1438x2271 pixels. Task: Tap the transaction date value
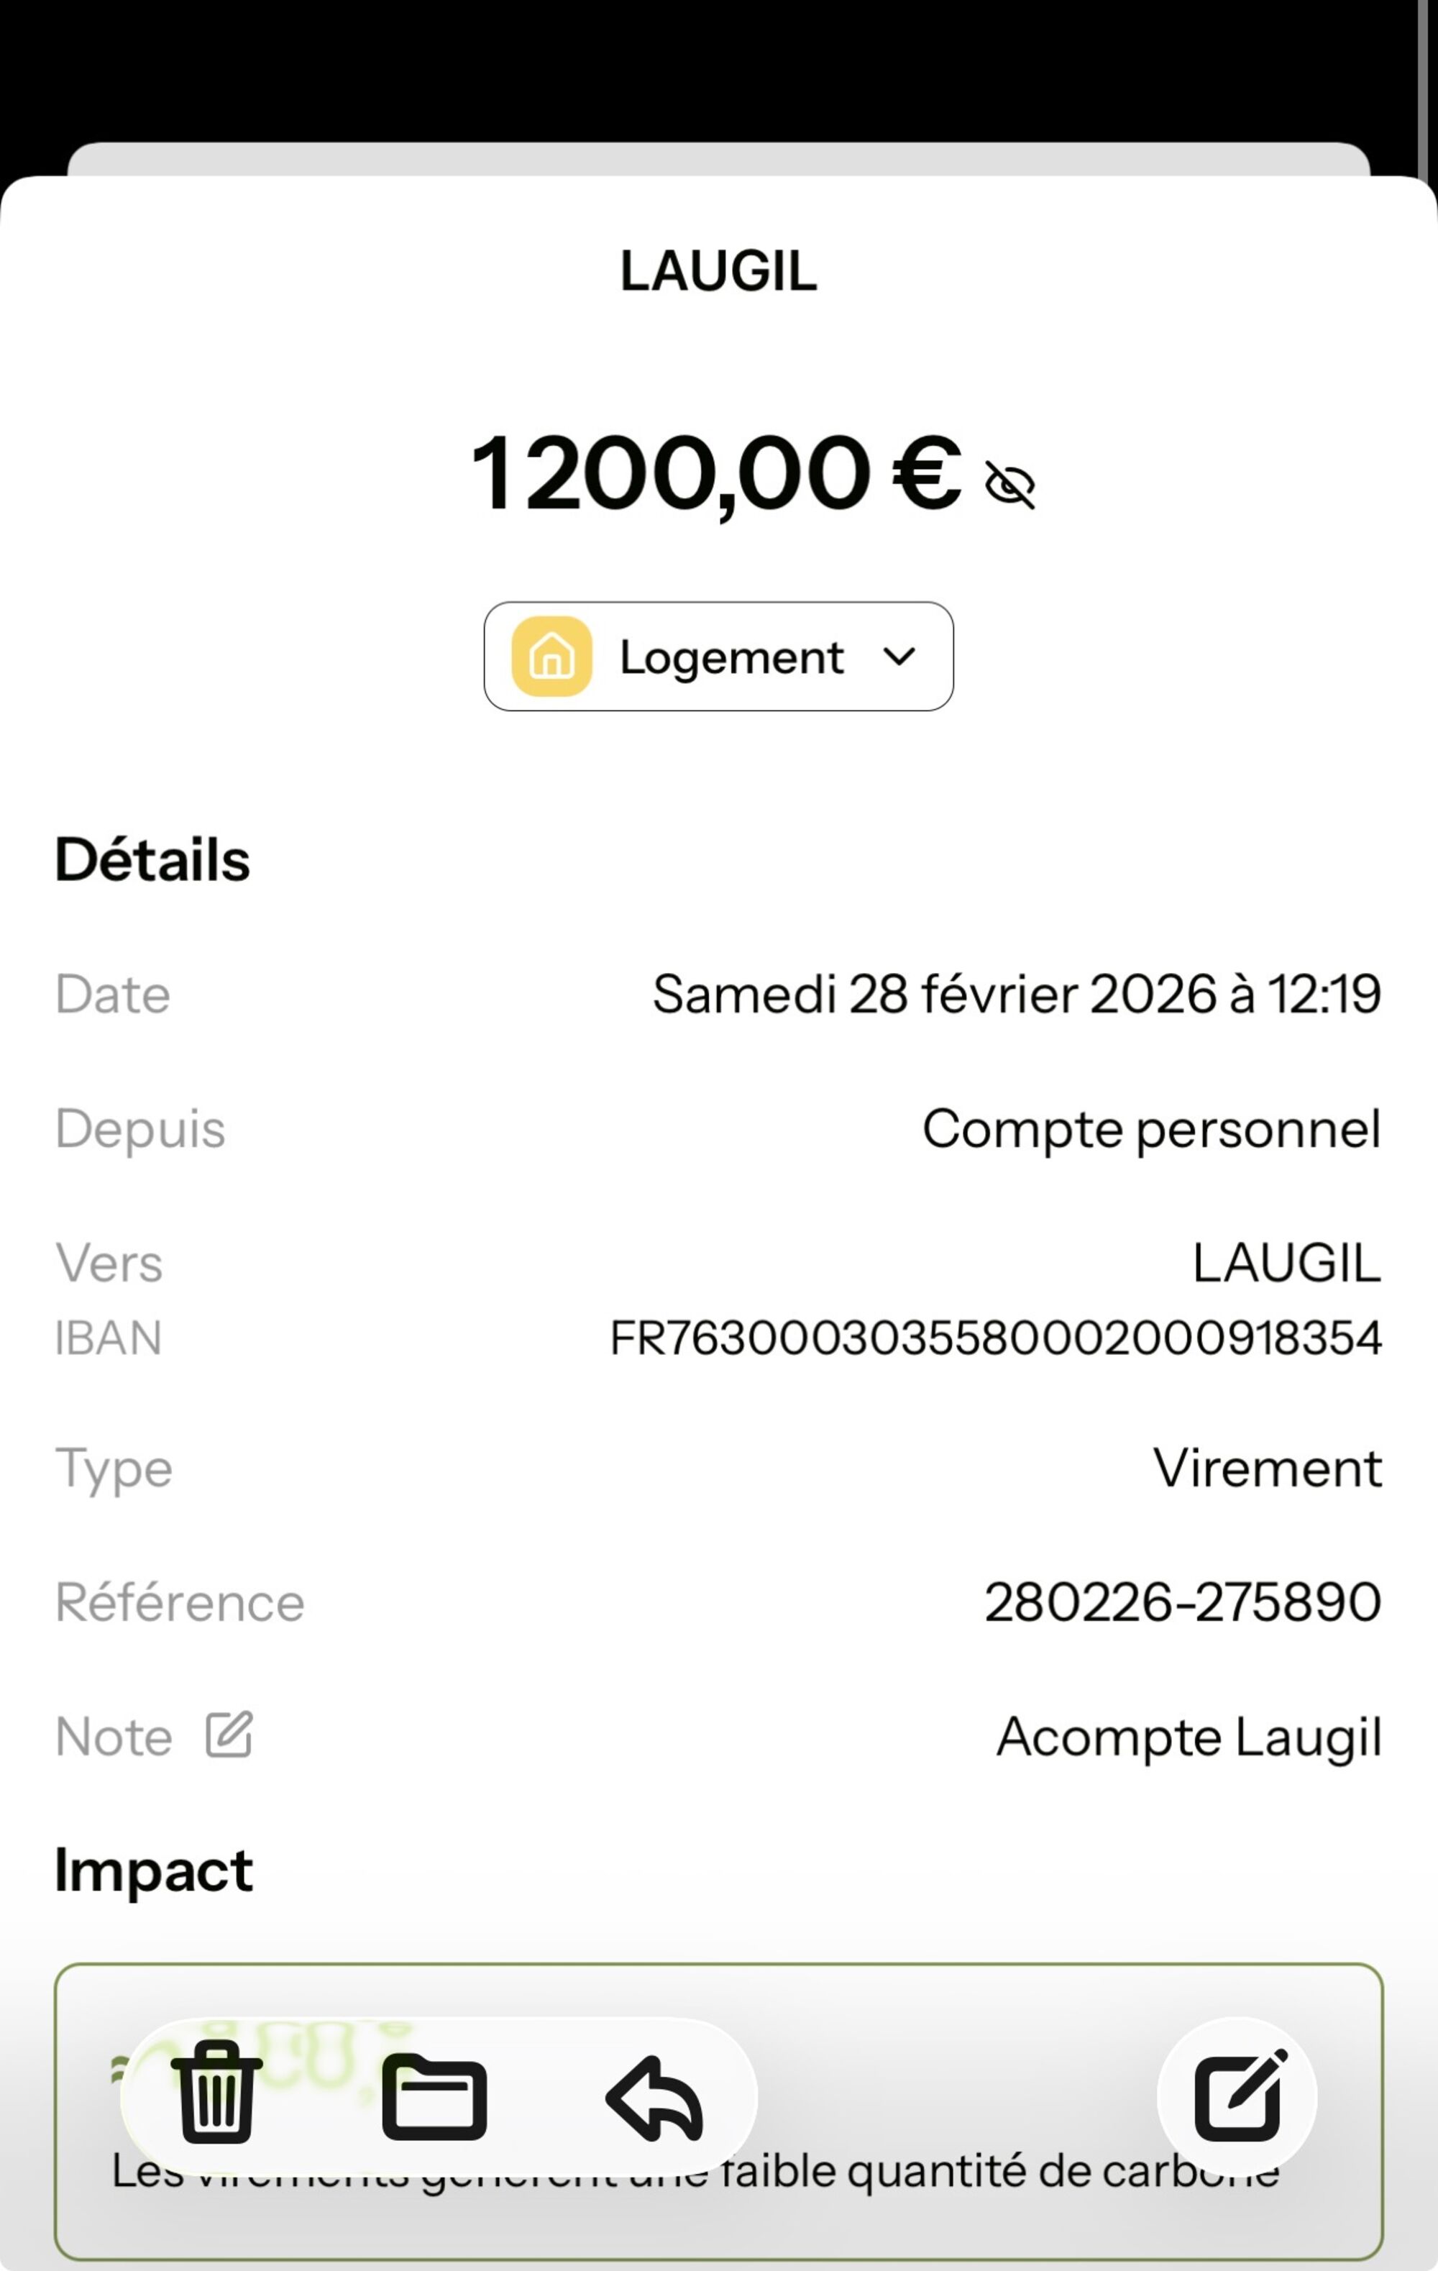1017,993
